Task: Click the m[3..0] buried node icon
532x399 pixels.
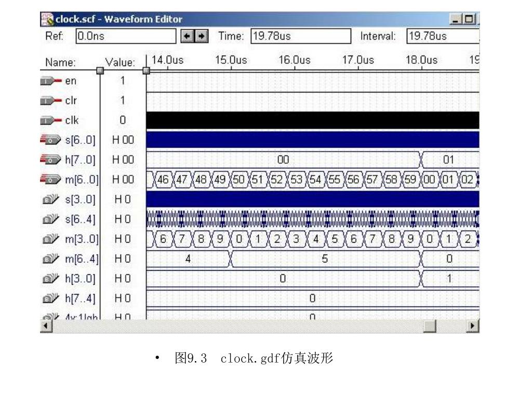Action: pos(51,239)
